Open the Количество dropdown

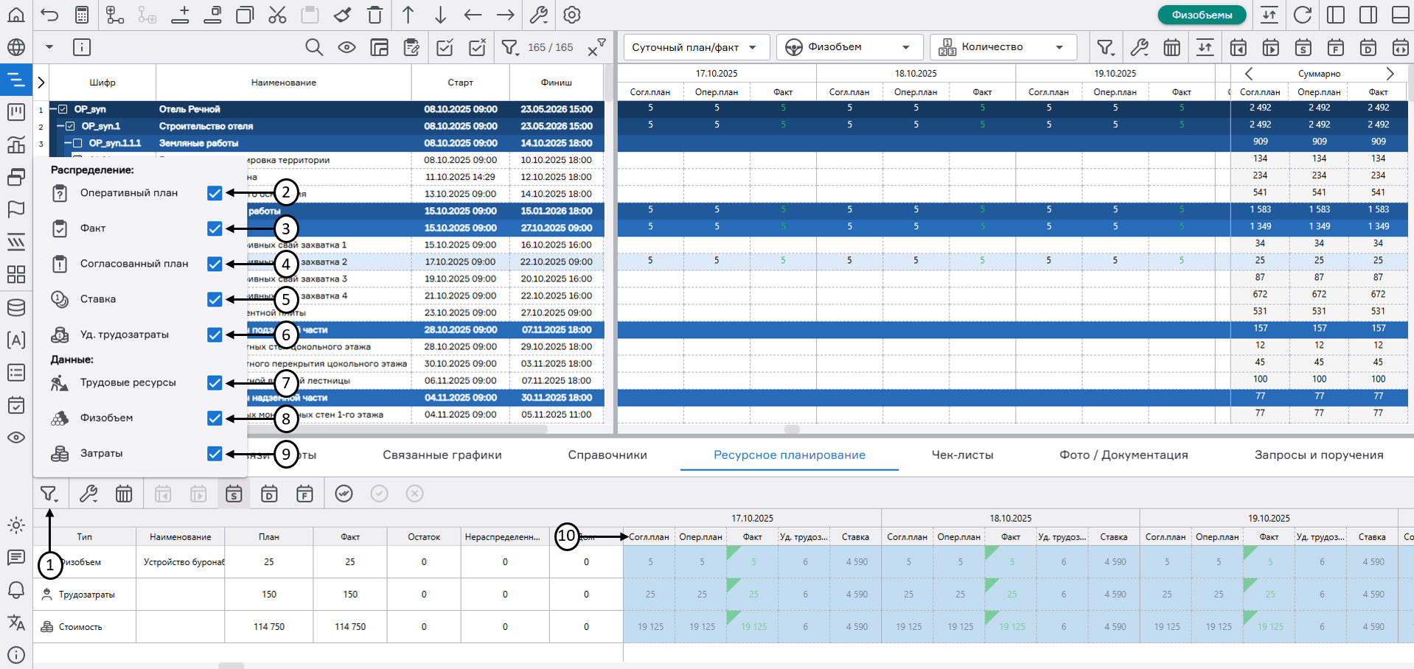tap(1003, 47)
